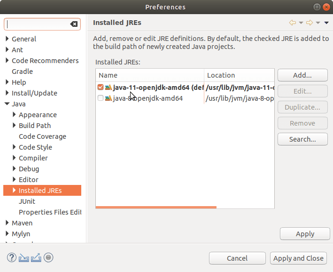Screen dimensions: 333x272
Task: Click the Oomph preference recorder icon
Action: click(48, 257)
